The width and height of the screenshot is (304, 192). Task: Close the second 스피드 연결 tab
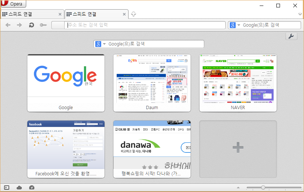pyautogui.click(x=124, y=14)
